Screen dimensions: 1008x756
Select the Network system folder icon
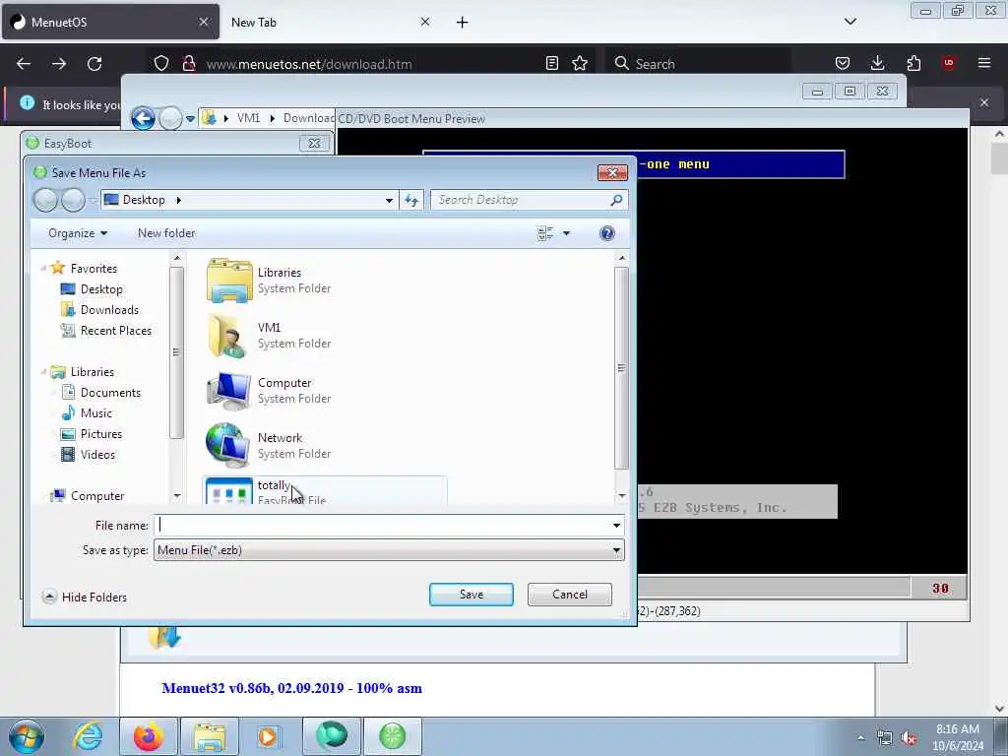pos(229,446)
